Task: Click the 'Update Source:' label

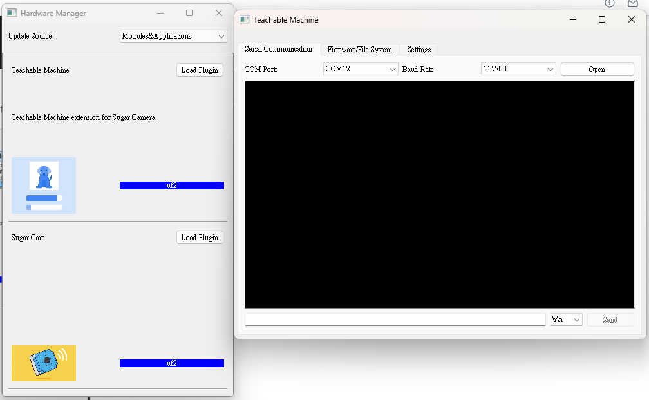Action: pos(31,36)
